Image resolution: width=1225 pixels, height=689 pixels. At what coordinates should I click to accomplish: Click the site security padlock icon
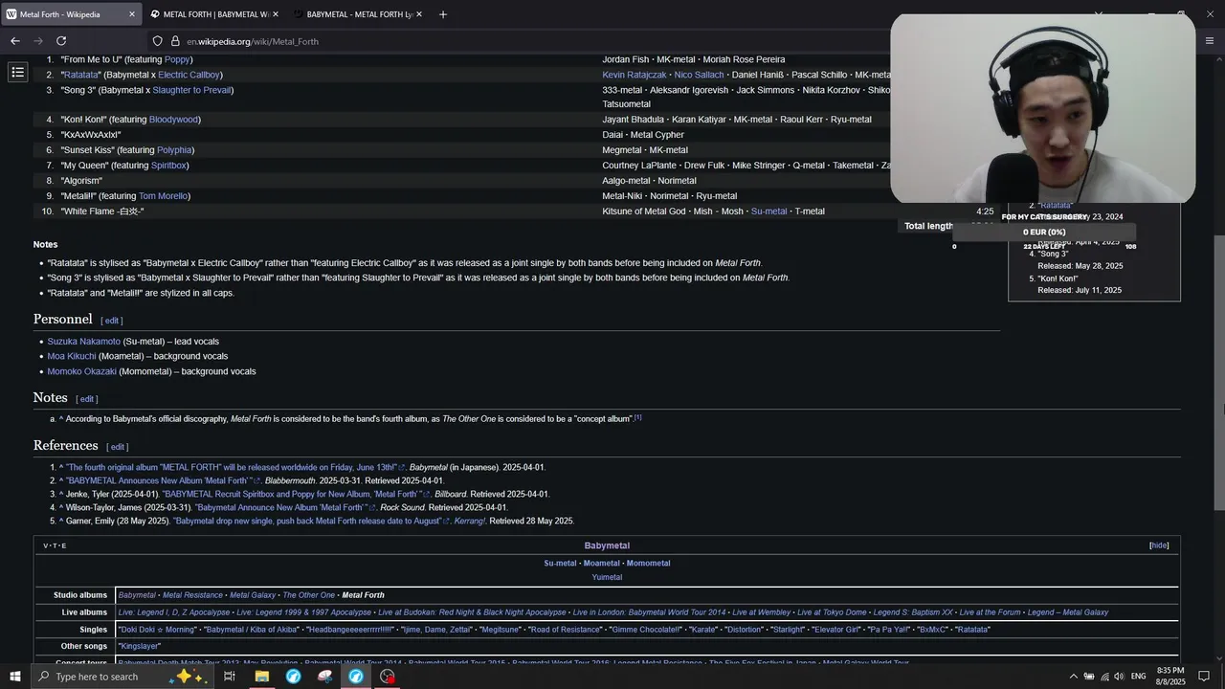point(175,41)
